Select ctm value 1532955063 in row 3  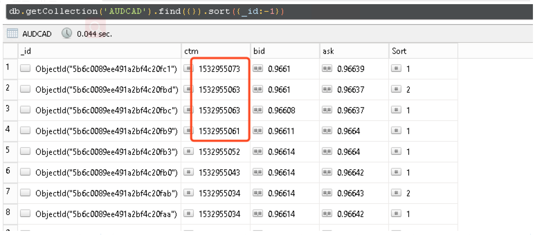coord(219,110)
